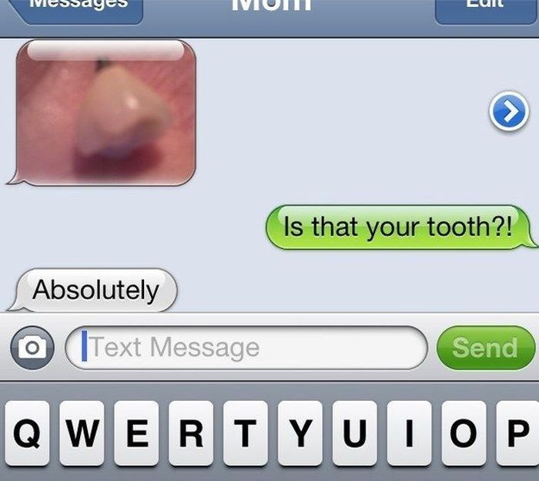This screenshot has width=539, height=481.
Task: Go back to Messages list
Action: [x=77, y=10]
